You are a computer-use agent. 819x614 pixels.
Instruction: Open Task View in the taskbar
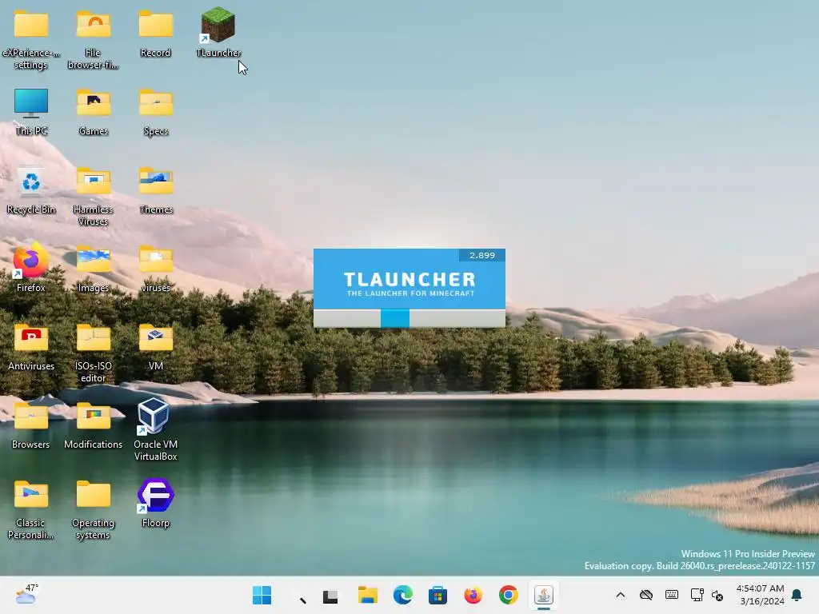pyautogui.click(x=330, y=595)
